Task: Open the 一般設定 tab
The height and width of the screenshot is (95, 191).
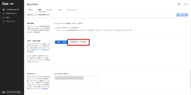Action: click(x=30, y=10)
